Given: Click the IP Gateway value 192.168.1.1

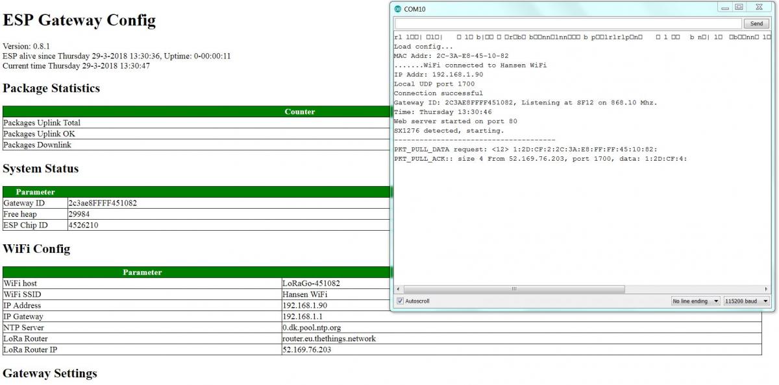Looking at the screenshot, I should coord(303,316).
